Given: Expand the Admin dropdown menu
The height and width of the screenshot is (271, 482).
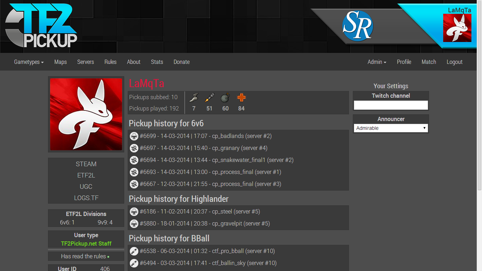Looking at the screenshot, I should [x=377, y=62].
